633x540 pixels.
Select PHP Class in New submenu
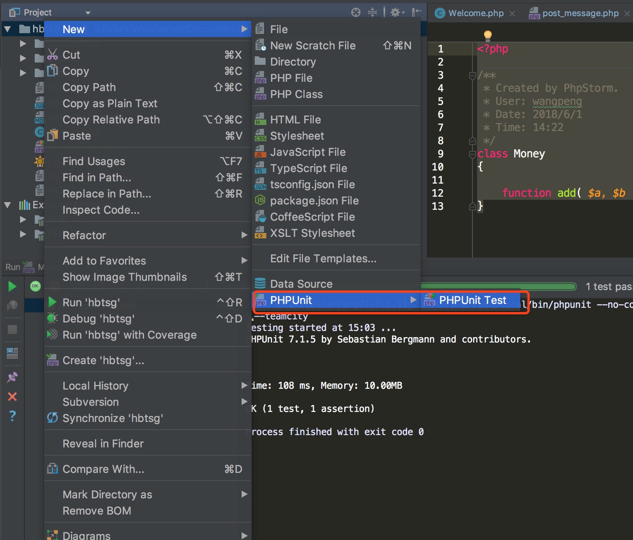pos(336,94)
